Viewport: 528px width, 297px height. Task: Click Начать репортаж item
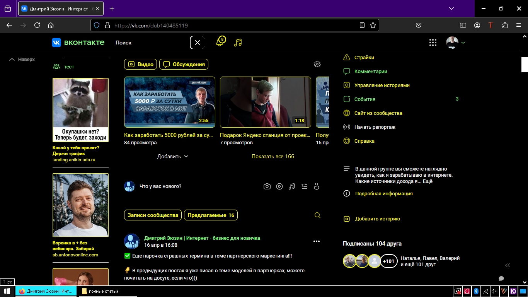tap(375, 127)
